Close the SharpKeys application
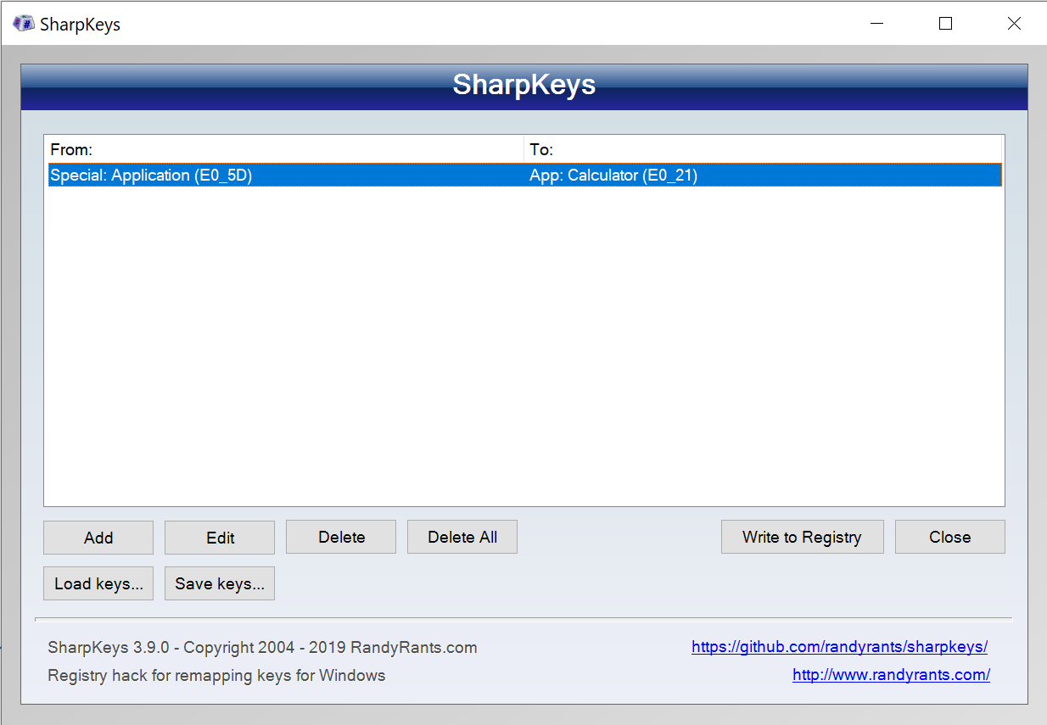 (949, 537)
